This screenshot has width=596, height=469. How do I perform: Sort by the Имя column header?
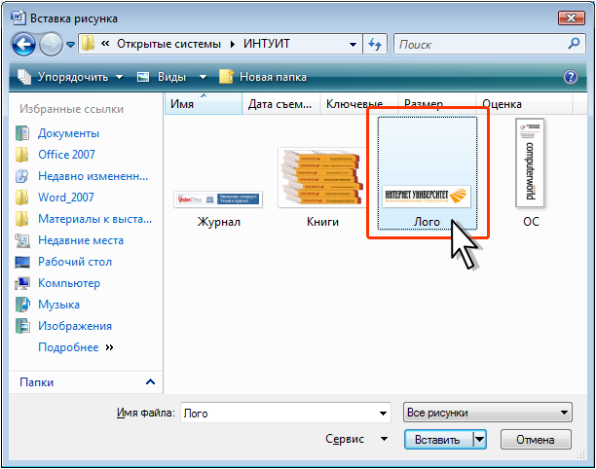click(x=204, y=104)
